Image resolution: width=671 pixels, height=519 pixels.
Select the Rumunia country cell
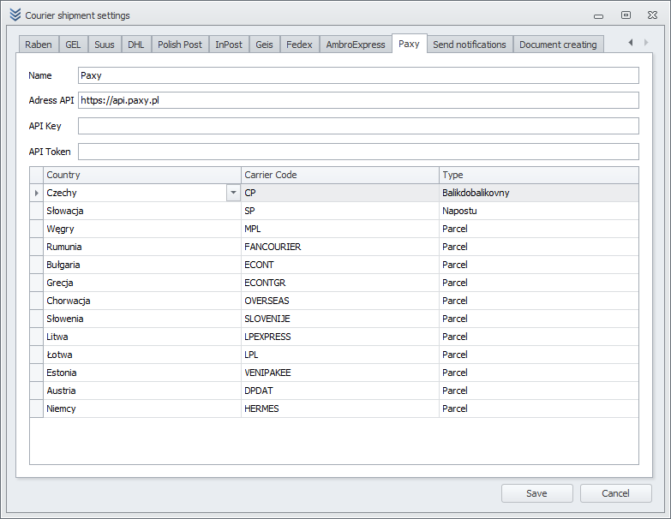(142, 247)
